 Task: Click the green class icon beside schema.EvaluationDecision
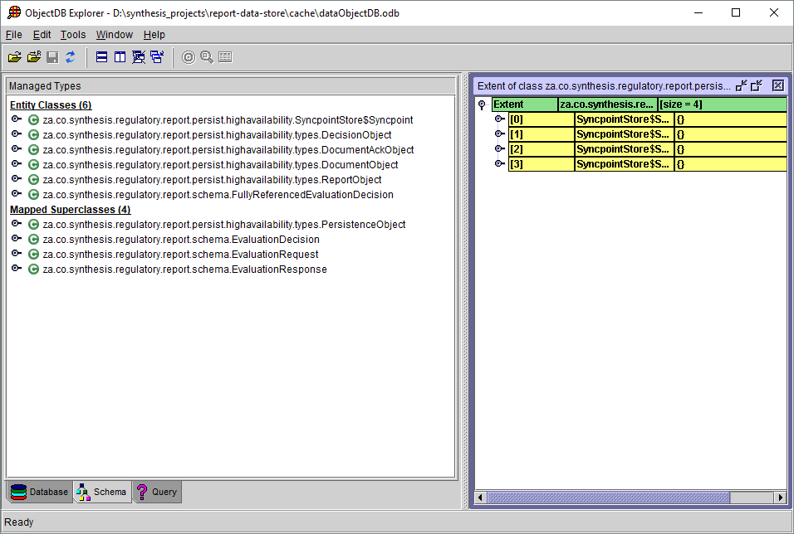click(x=33, y=240)
